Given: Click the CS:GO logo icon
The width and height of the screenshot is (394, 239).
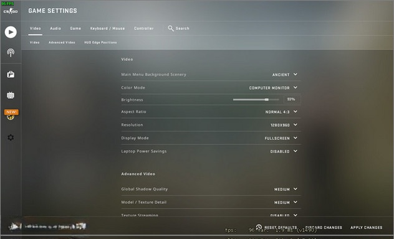Looking at the screenshot, I should pyautogui.click(x=11, y=11).
